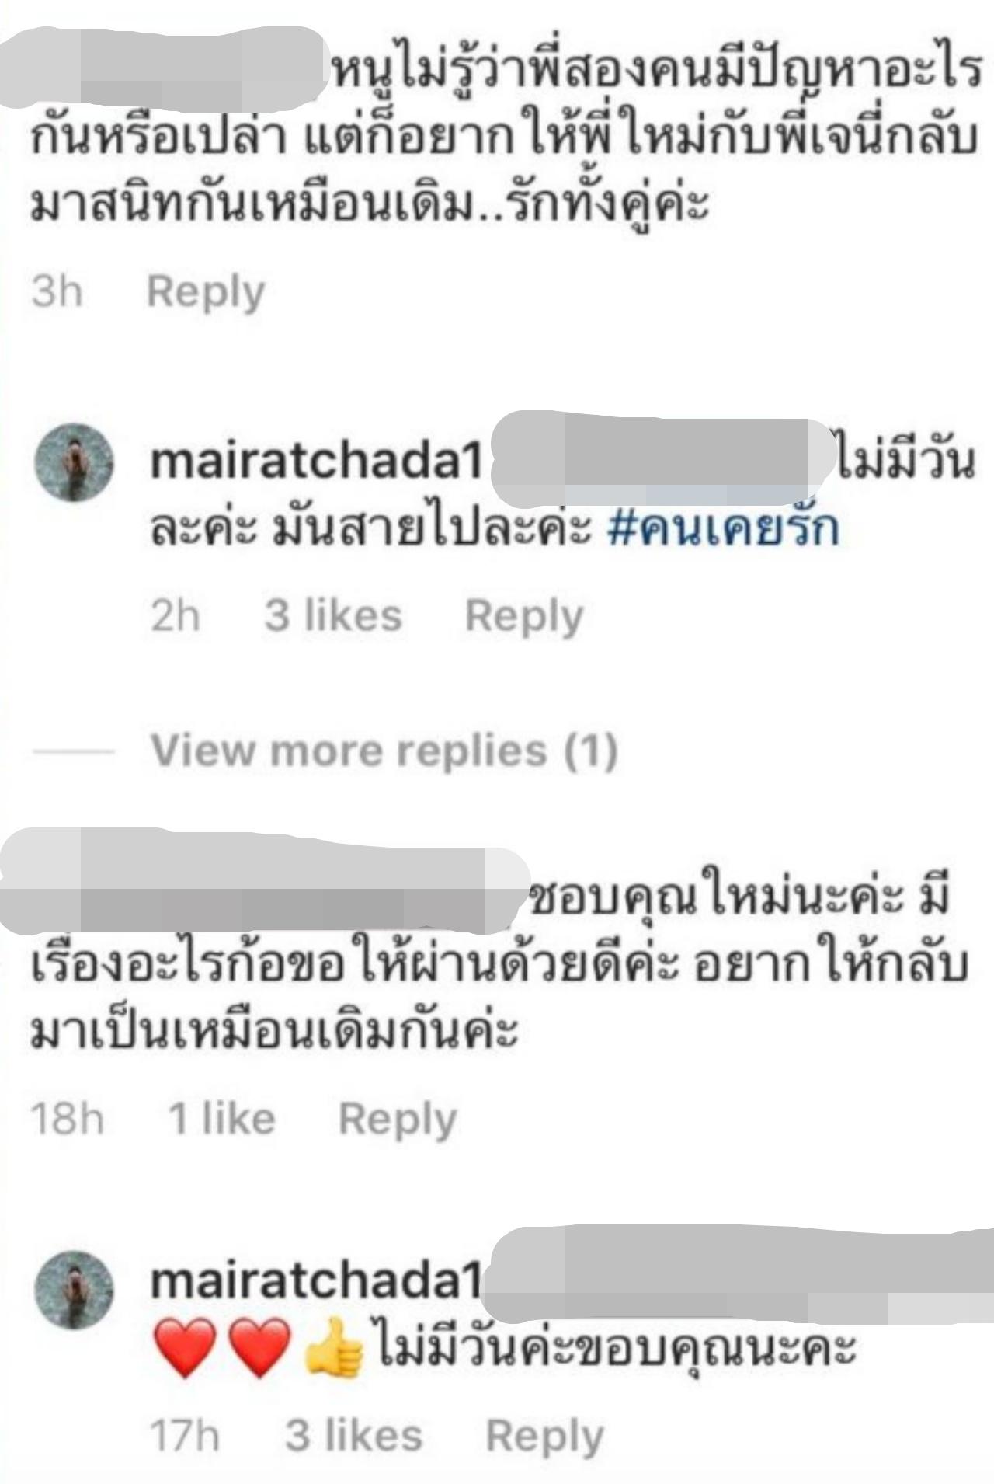Viewport: 994px width, 1484px height.
Task: View 3 likes on the 17h reply
Action: point(353,1436)
